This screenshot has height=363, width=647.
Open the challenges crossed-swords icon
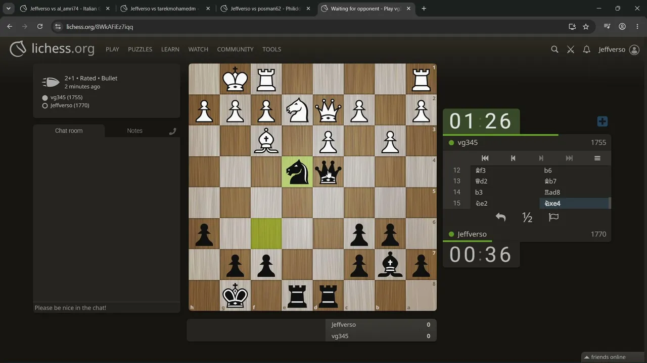coord(571,49)
